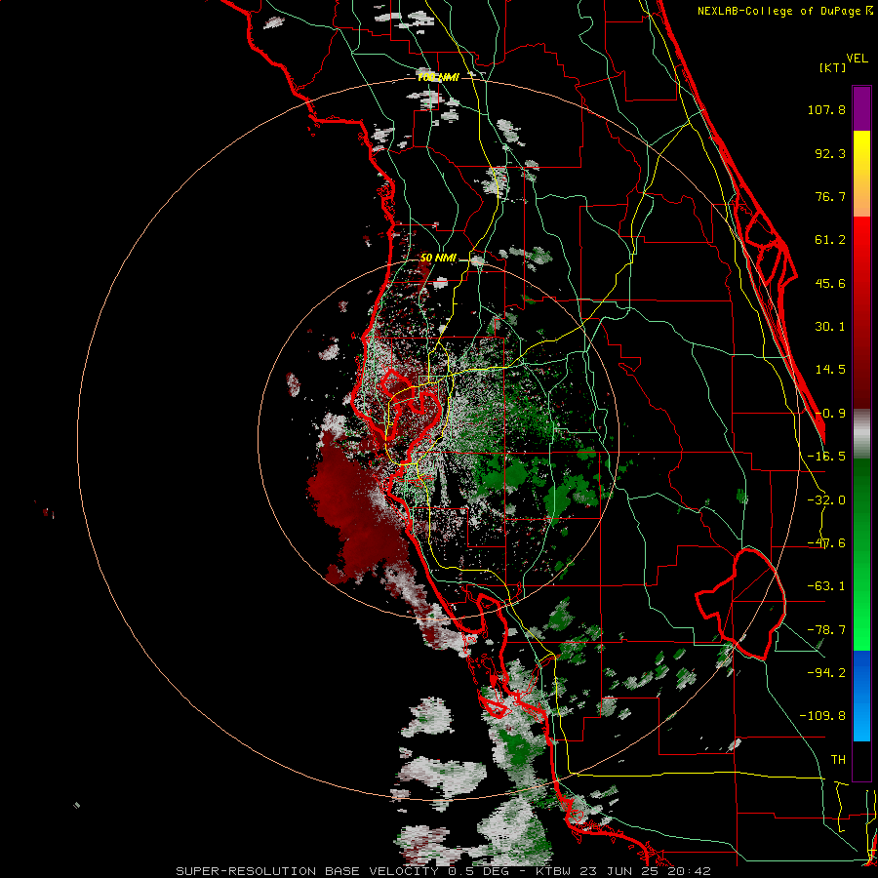Screen dimensions: 878x878
Task: Click the -47.6 scale value
Action: point(826,543)
